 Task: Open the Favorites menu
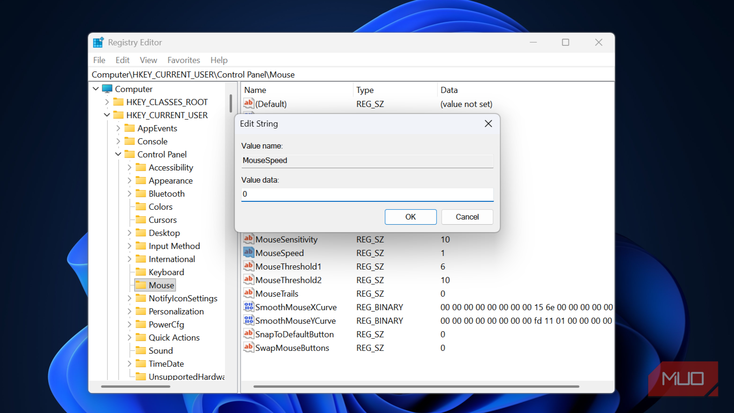(184, 60)
